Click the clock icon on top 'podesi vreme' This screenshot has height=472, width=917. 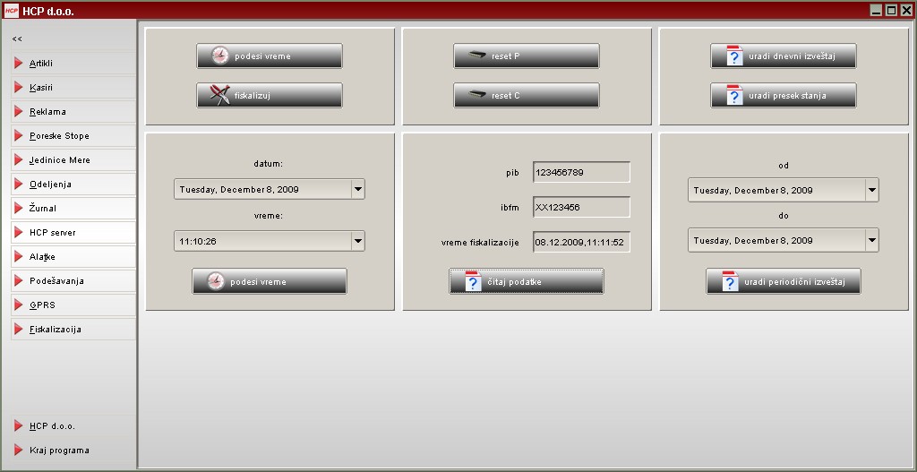pyautogui.click(x=219, y=56)
